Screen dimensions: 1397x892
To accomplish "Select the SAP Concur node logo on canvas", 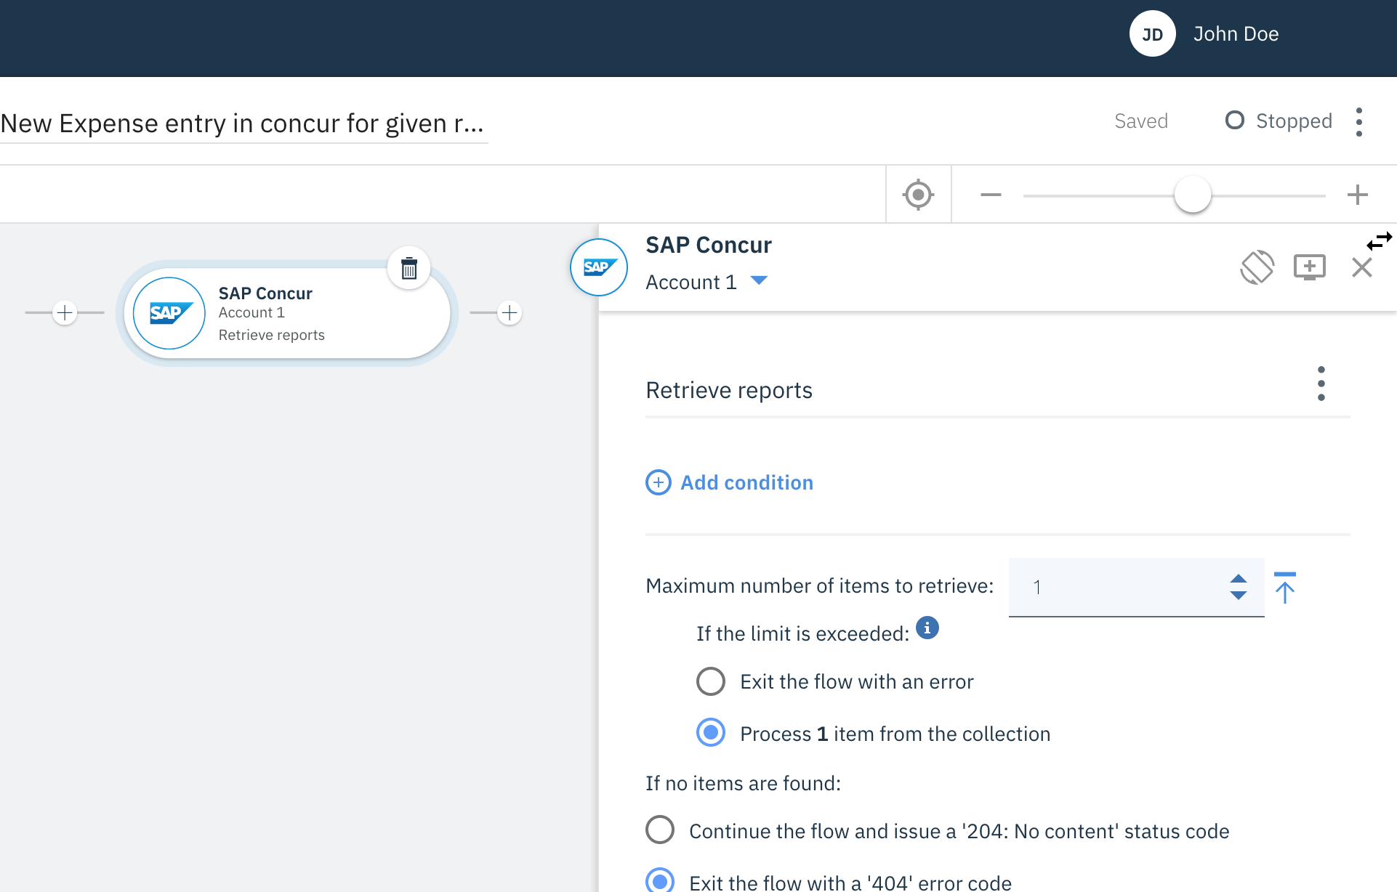I will (169, 313).
